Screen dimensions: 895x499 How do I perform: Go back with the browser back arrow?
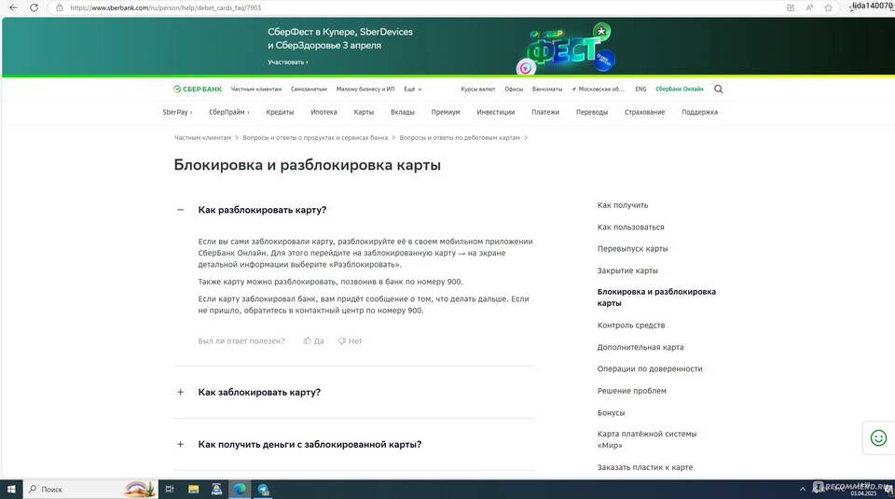(x=12, y=7)
